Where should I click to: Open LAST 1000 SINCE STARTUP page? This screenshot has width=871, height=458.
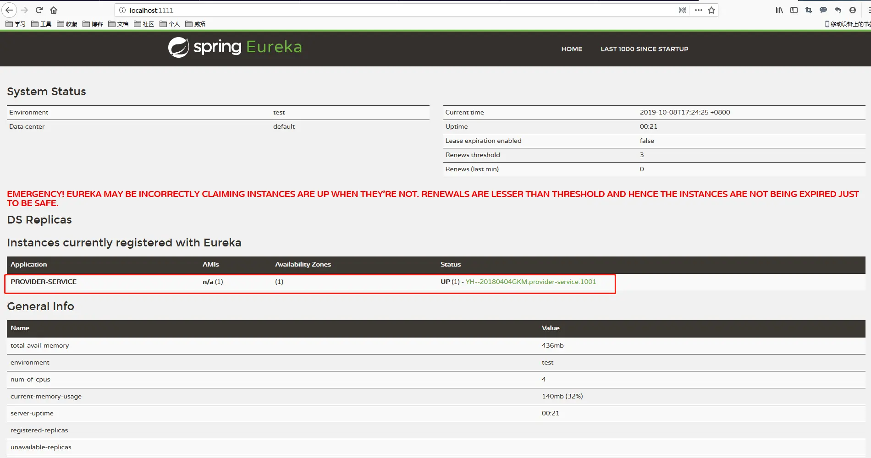645,49
